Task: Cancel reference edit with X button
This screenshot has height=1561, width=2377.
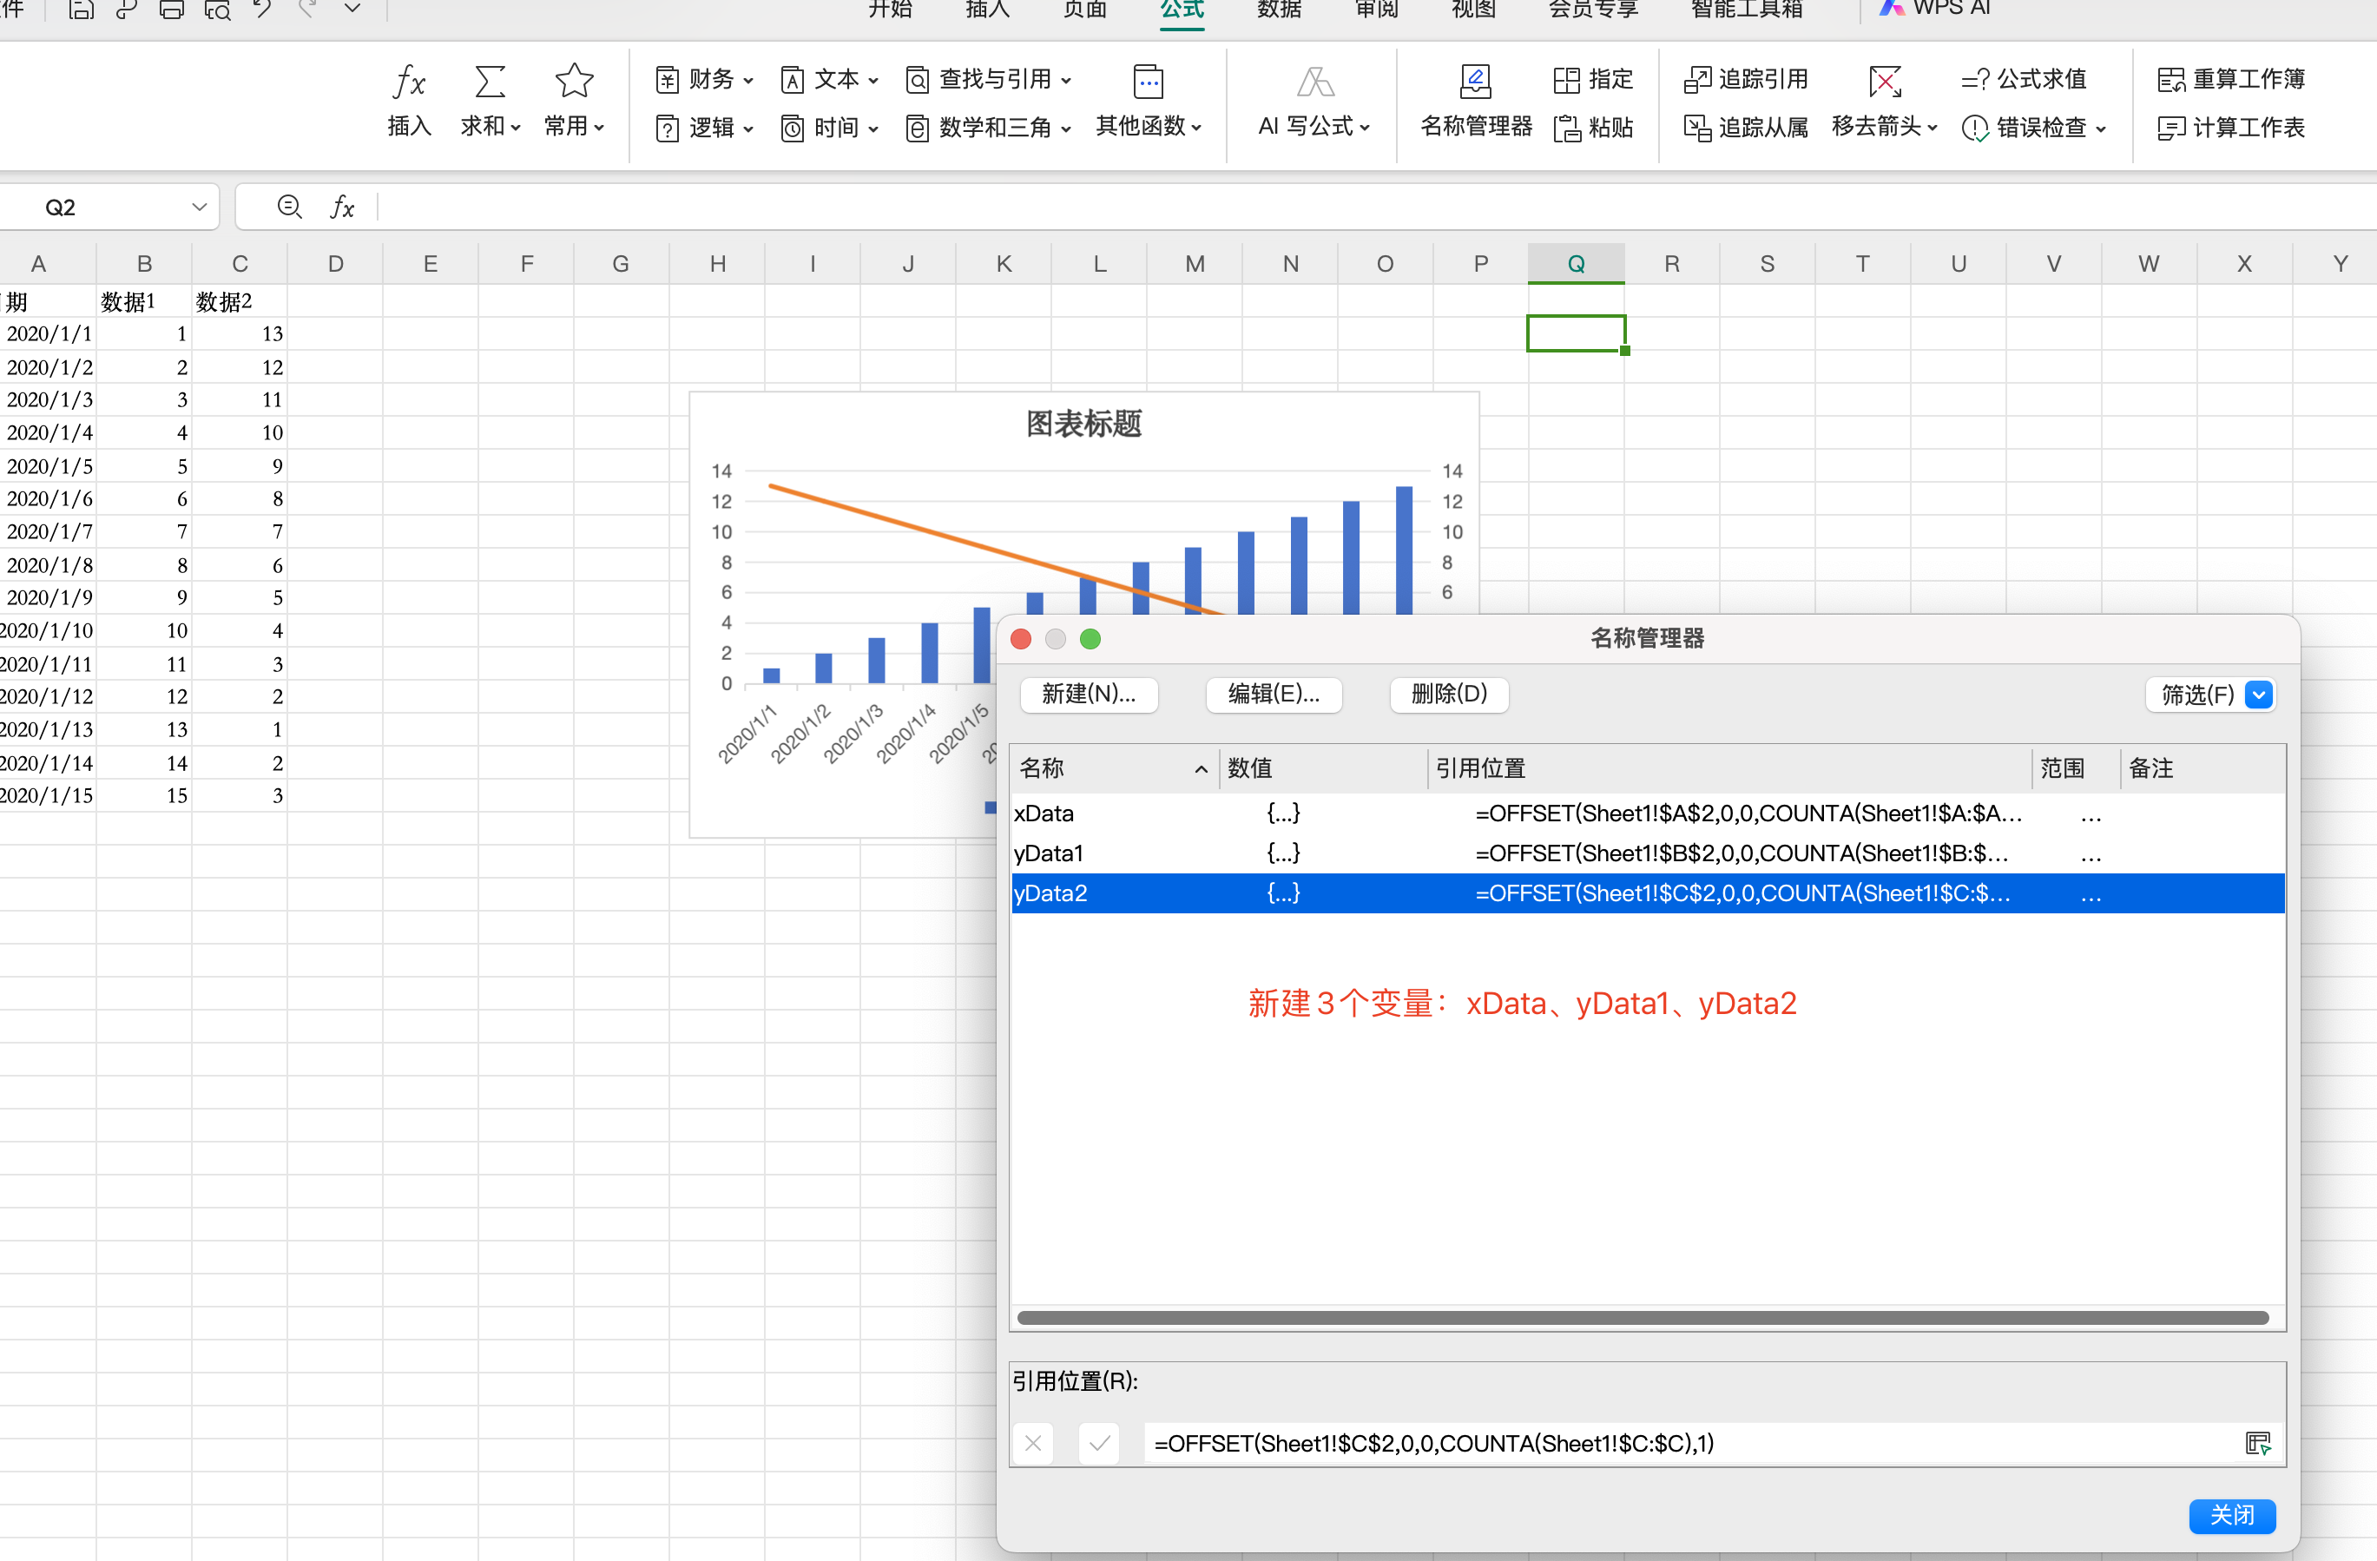Action: (x=1033, y=1443)
